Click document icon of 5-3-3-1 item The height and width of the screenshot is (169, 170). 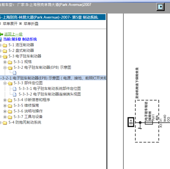pyautogui.click(x=15, y=89)
